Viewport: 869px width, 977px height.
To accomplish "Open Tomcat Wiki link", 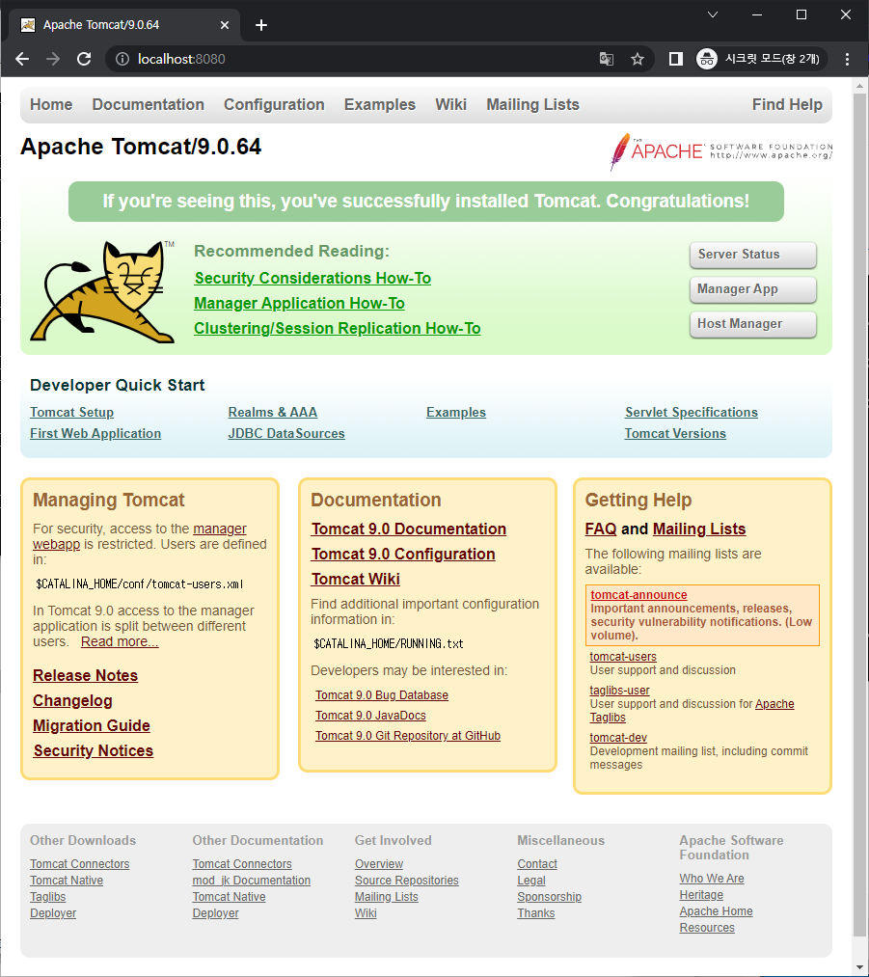I will 356,579.
